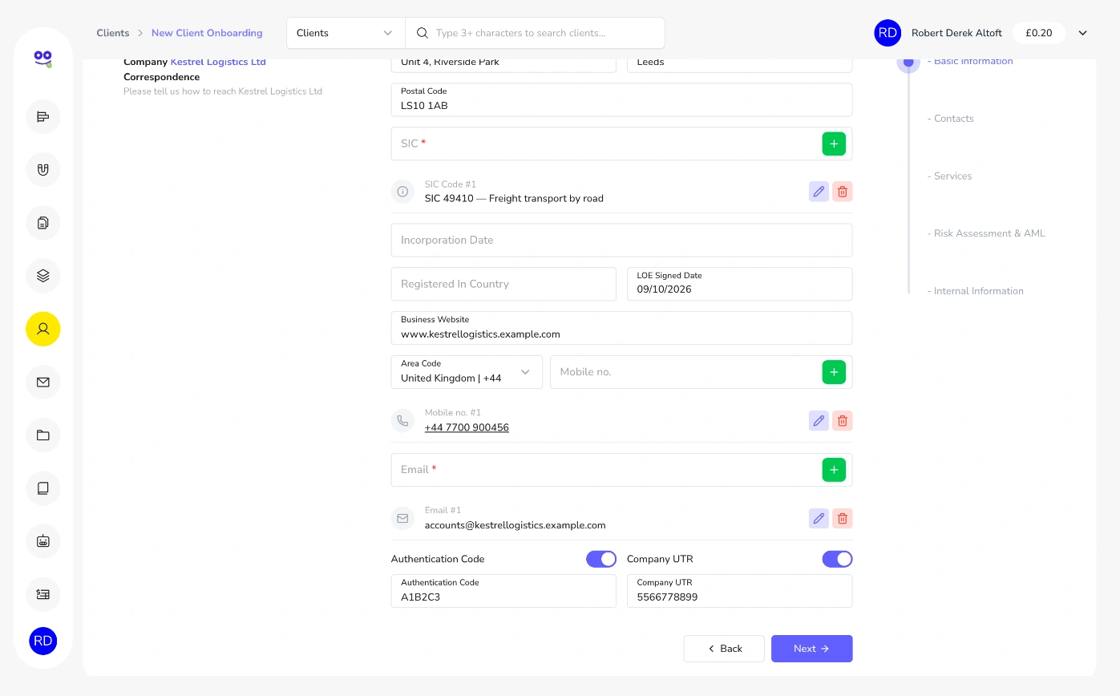Click info icon beside SIC Code #1
This screenshot has width=1120, height=696.
click(402, 192)
